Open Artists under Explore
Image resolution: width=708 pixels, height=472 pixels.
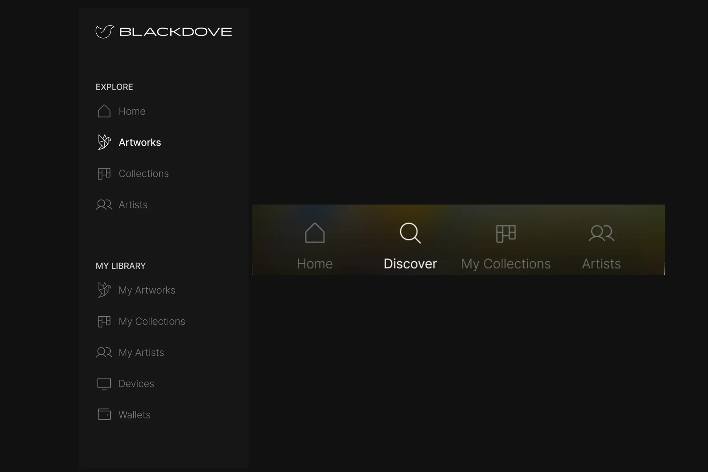click(133, 205)
